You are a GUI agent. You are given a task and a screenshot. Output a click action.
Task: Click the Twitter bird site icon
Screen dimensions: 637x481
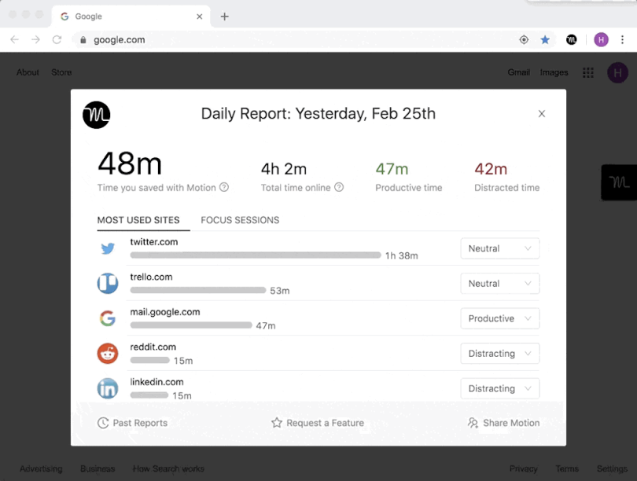(x=108, y=249)
